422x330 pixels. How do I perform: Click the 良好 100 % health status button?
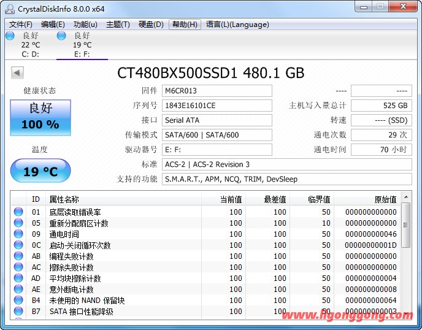[x=40, y=118]
